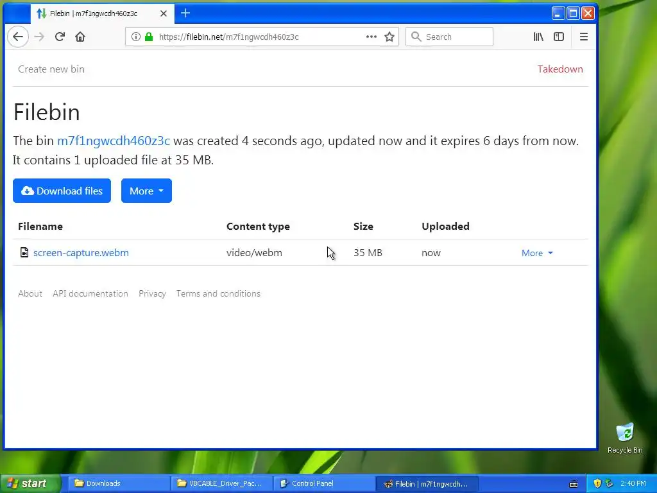Click the tray icon next to the security shield
This screenshot has width=657, height=493.
click(x=609, y=483)
